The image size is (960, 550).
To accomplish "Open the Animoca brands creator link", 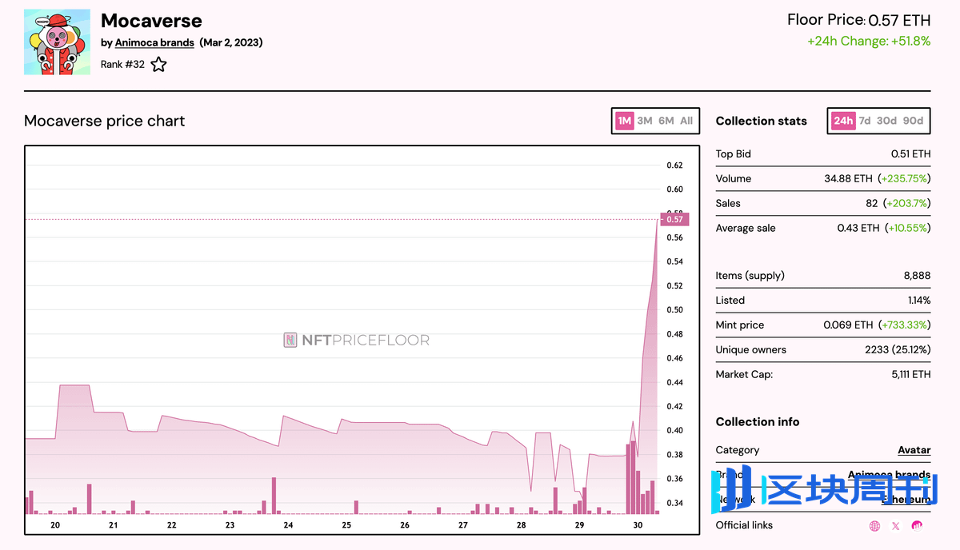I will (x=154, y=42).
